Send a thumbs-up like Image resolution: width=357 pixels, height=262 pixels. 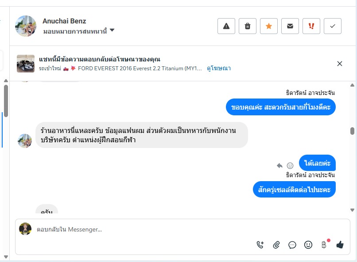340,244
